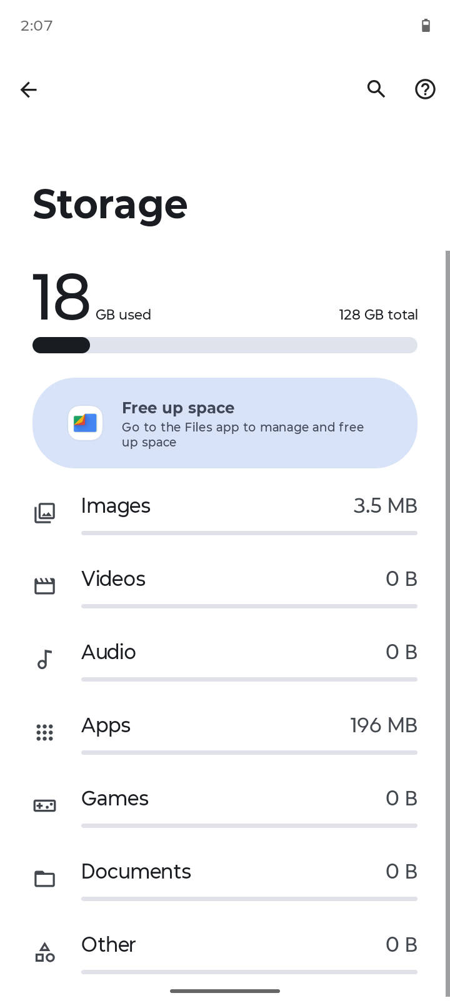Open the Free up space card
450x1003 pixels.
point(225,423)
